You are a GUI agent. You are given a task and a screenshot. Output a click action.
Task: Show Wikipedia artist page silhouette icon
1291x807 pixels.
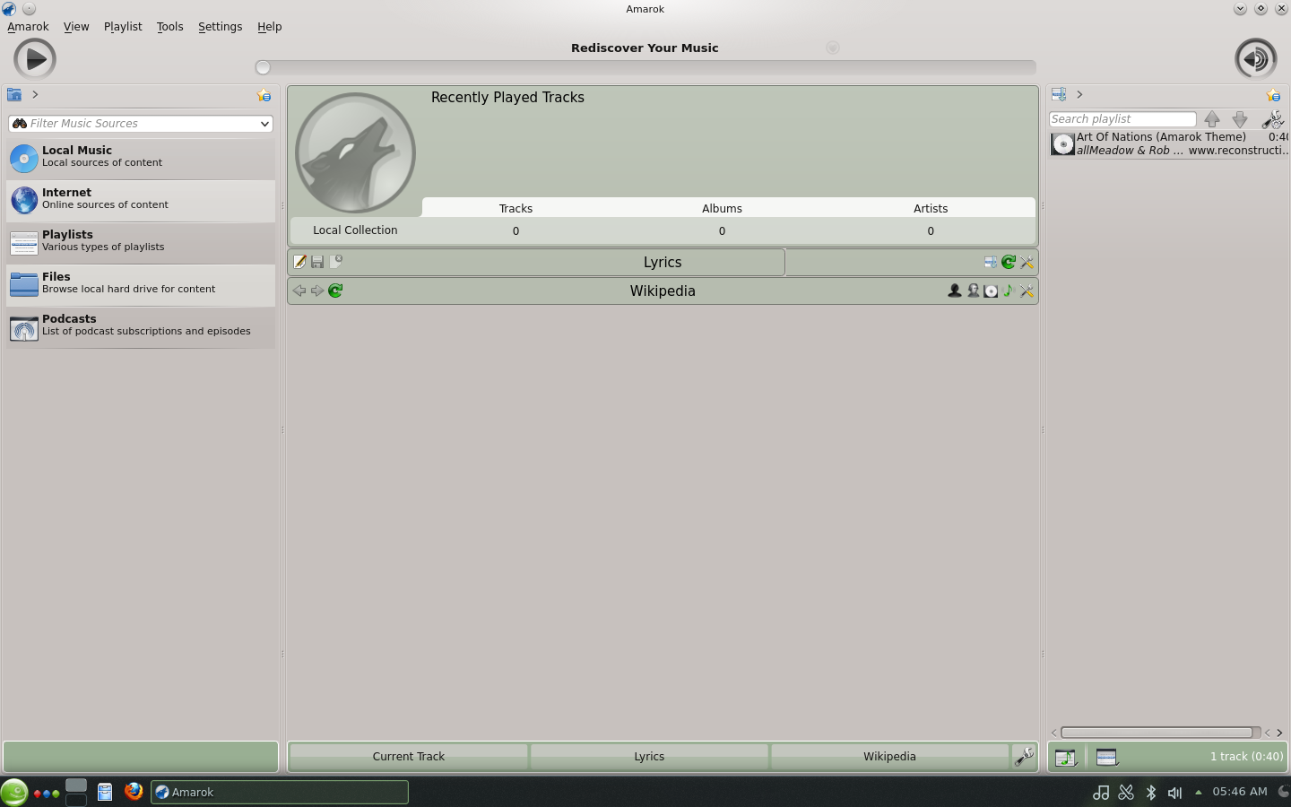(955, 291)
